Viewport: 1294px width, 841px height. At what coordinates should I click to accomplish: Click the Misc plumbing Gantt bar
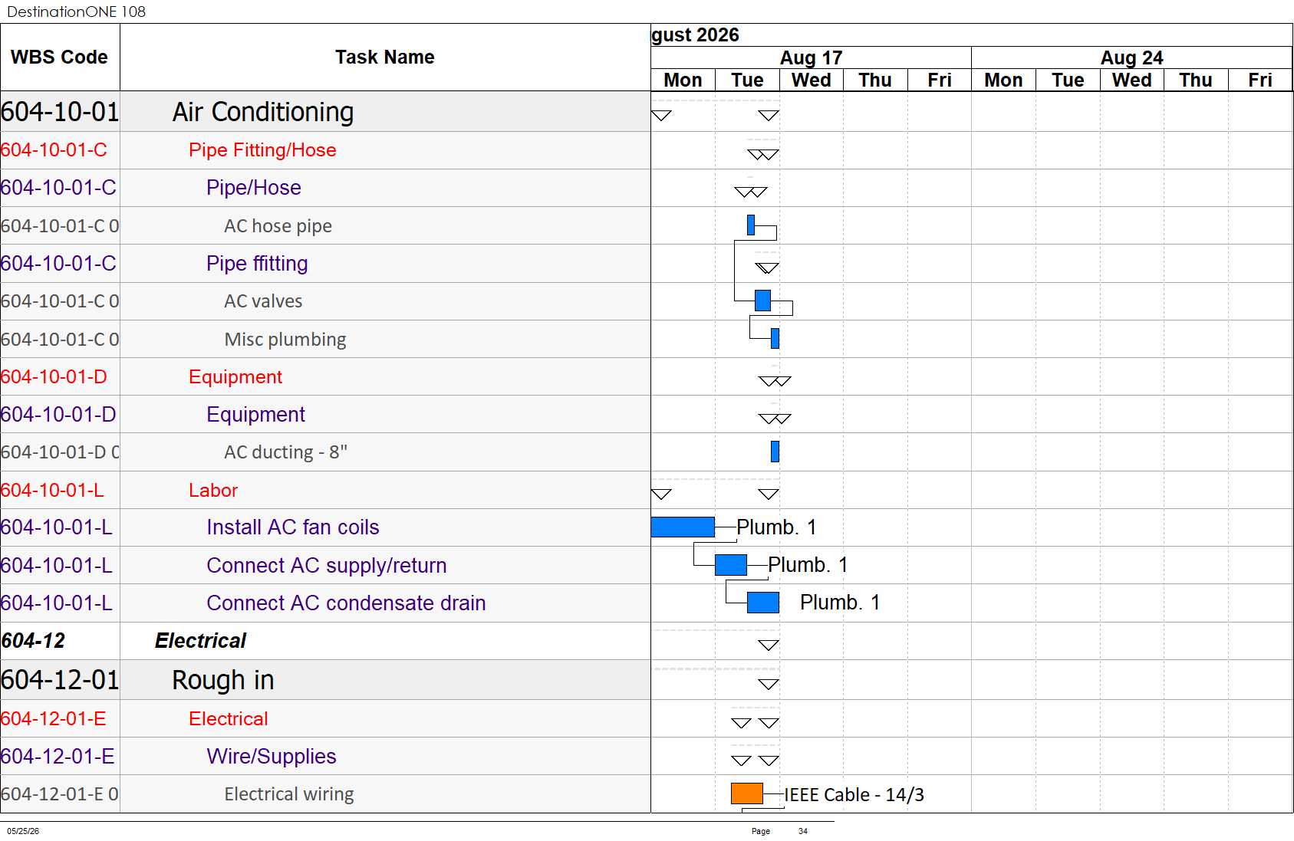point(775,338)
